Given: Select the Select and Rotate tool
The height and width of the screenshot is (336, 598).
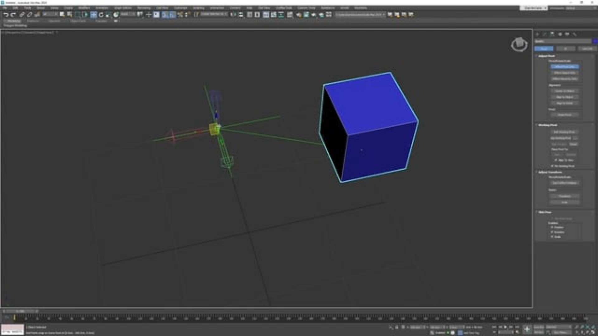Looking at the screenshot, I should pos(101,15).
